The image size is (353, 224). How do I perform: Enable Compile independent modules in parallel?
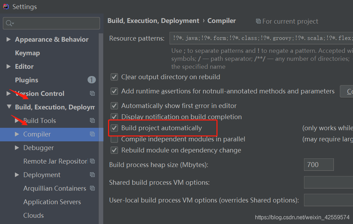(114, 139)
